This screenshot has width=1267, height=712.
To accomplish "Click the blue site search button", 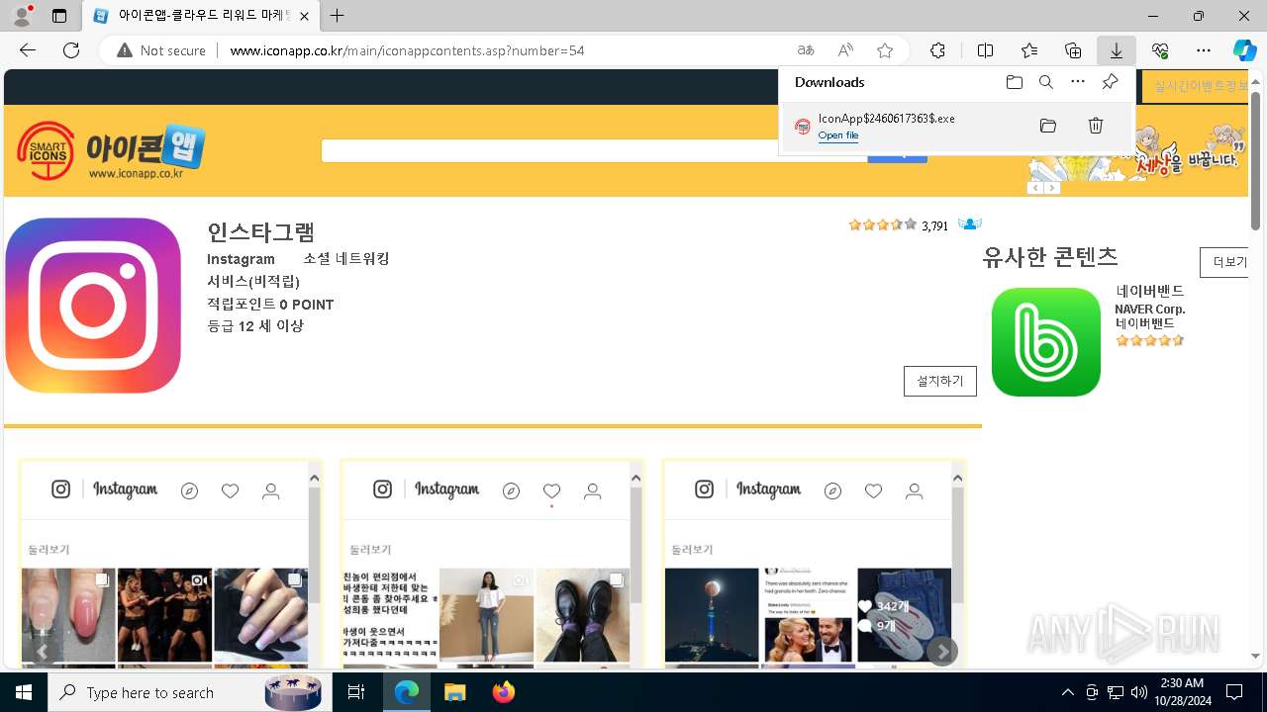I will 897,155.
